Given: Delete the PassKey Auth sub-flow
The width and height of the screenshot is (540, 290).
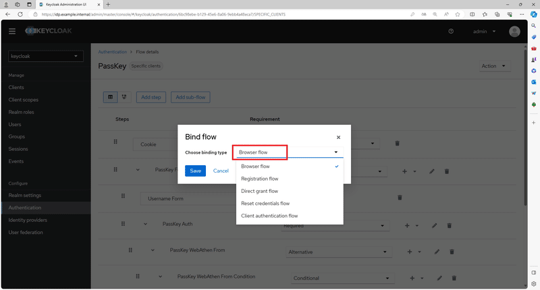Looking at the screenshot, I should [x=449, y=226].
